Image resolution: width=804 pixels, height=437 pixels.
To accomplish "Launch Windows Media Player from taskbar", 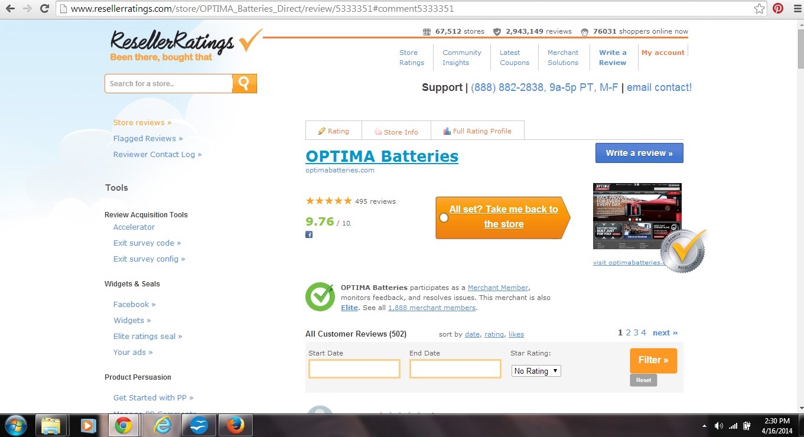I will click(x=87, y=425).
